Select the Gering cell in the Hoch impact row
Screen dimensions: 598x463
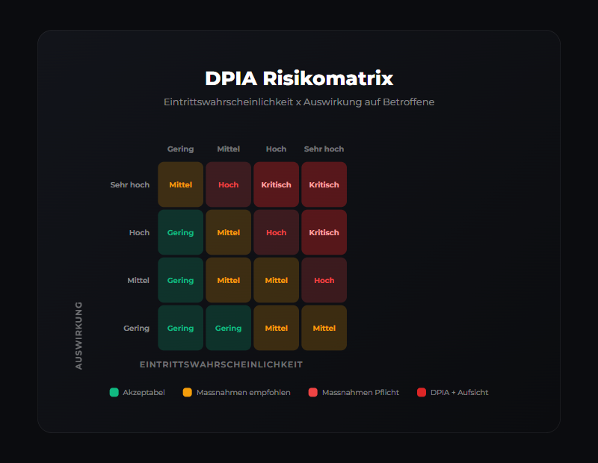point(180,232)
